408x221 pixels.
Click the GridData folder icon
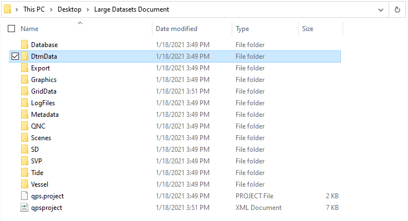click(24, 91)
